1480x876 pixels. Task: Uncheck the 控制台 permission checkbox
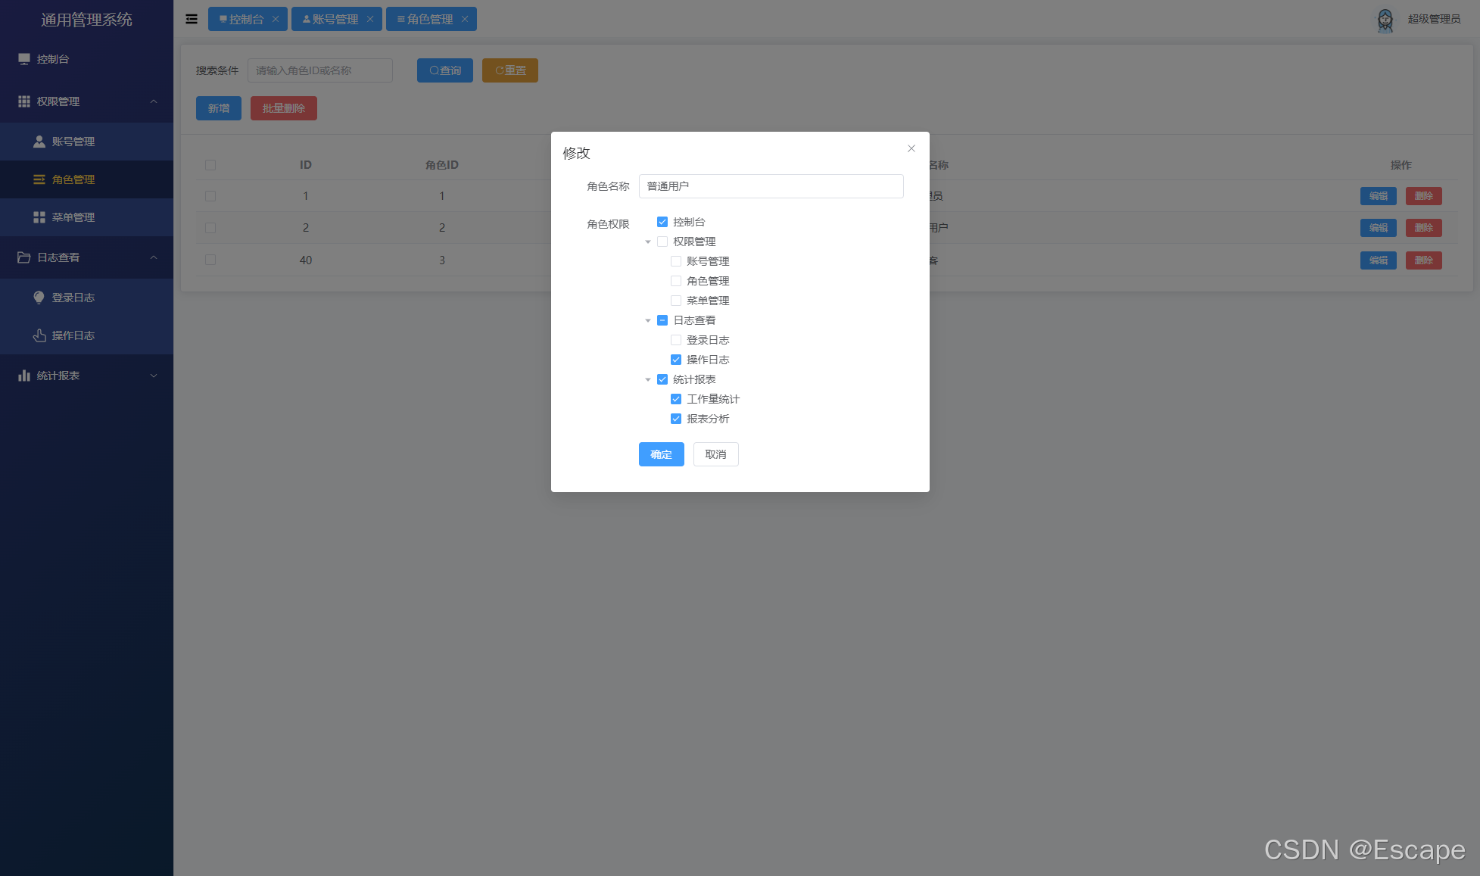tap(662, 221)
